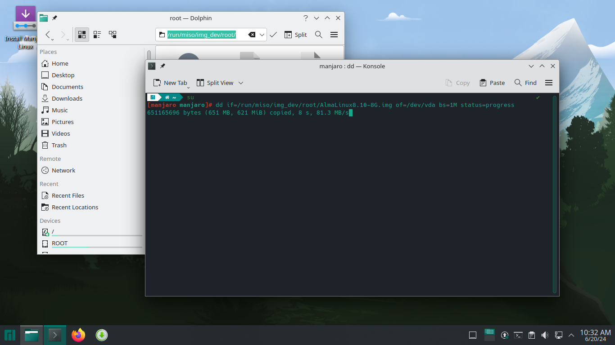Open software updates tray icon
Screen dimensions: 615x345
point(505,335)
